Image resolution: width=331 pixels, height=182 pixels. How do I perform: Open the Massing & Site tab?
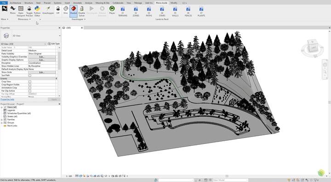click(103, 3)
